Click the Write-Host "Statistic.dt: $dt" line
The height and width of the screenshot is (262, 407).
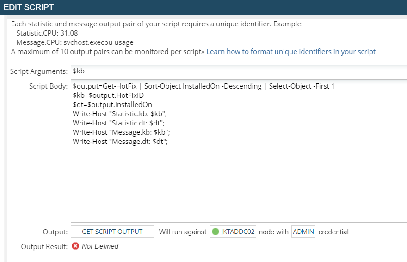coord(118,123)
